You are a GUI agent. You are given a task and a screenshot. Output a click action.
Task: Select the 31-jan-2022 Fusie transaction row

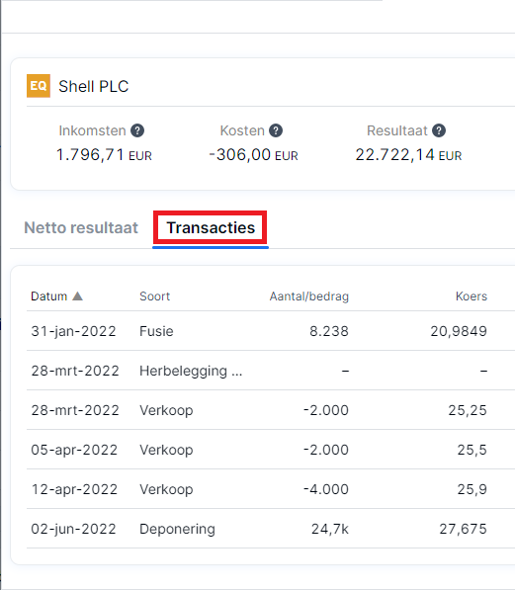[271, 331]
